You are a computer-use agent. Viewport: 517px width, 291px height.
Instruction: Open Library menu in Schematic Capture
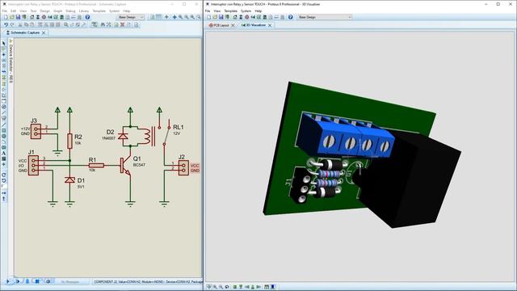click(84, 11)
